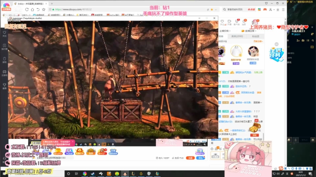316x177 pixels.
Task: Expand address bar dropdown chevron
Action: [216, 10]
